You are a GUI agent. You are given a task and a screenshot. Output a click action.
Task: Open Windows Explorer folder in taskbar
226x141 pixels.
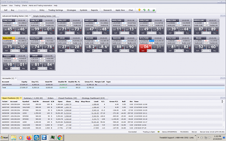pyautogui.click(x=13, y=138)
